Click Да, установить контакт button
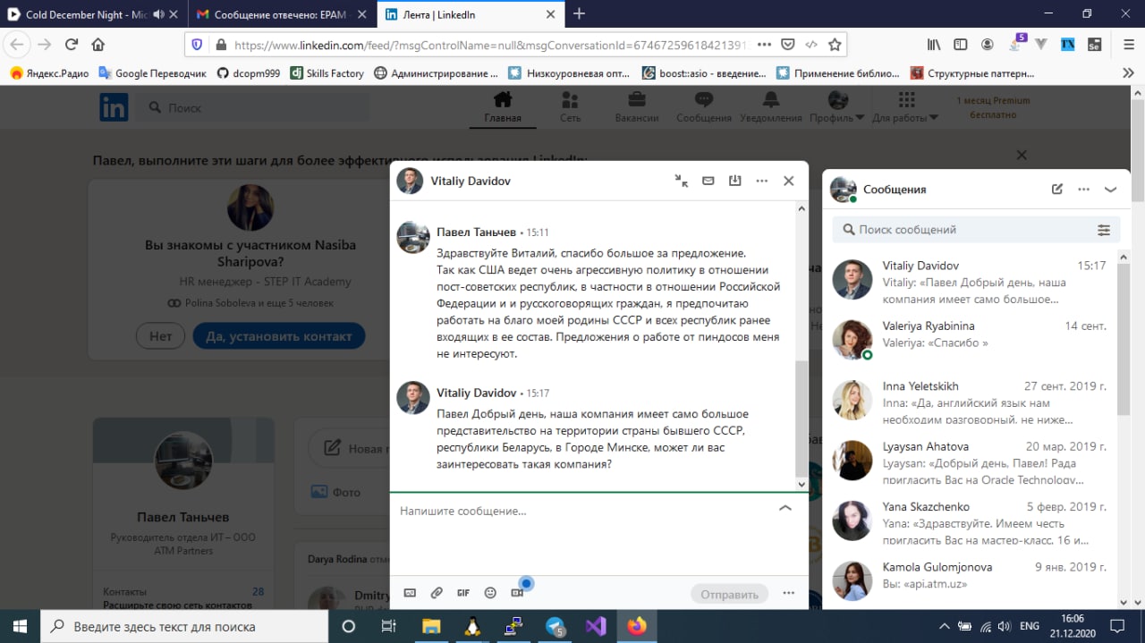 pos(279,336)
